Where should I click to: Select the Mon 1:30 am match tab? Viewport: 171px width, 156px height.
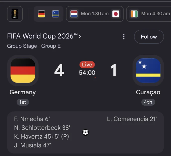point(95,14)
